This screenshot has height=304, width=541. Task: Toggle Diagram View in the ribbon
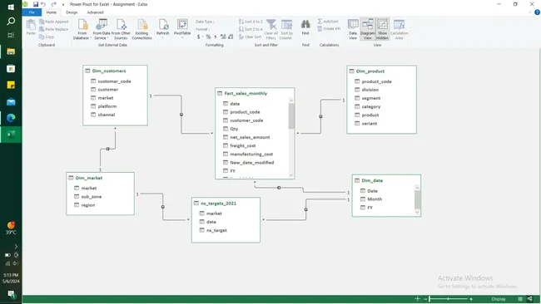tap(367, 29)
